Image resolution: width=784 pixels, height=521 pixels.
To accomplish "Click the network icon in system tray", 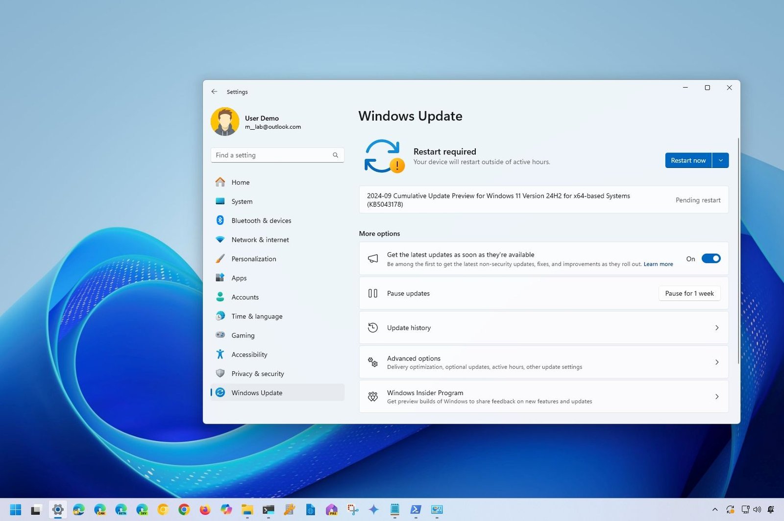I will click(745, 510).
